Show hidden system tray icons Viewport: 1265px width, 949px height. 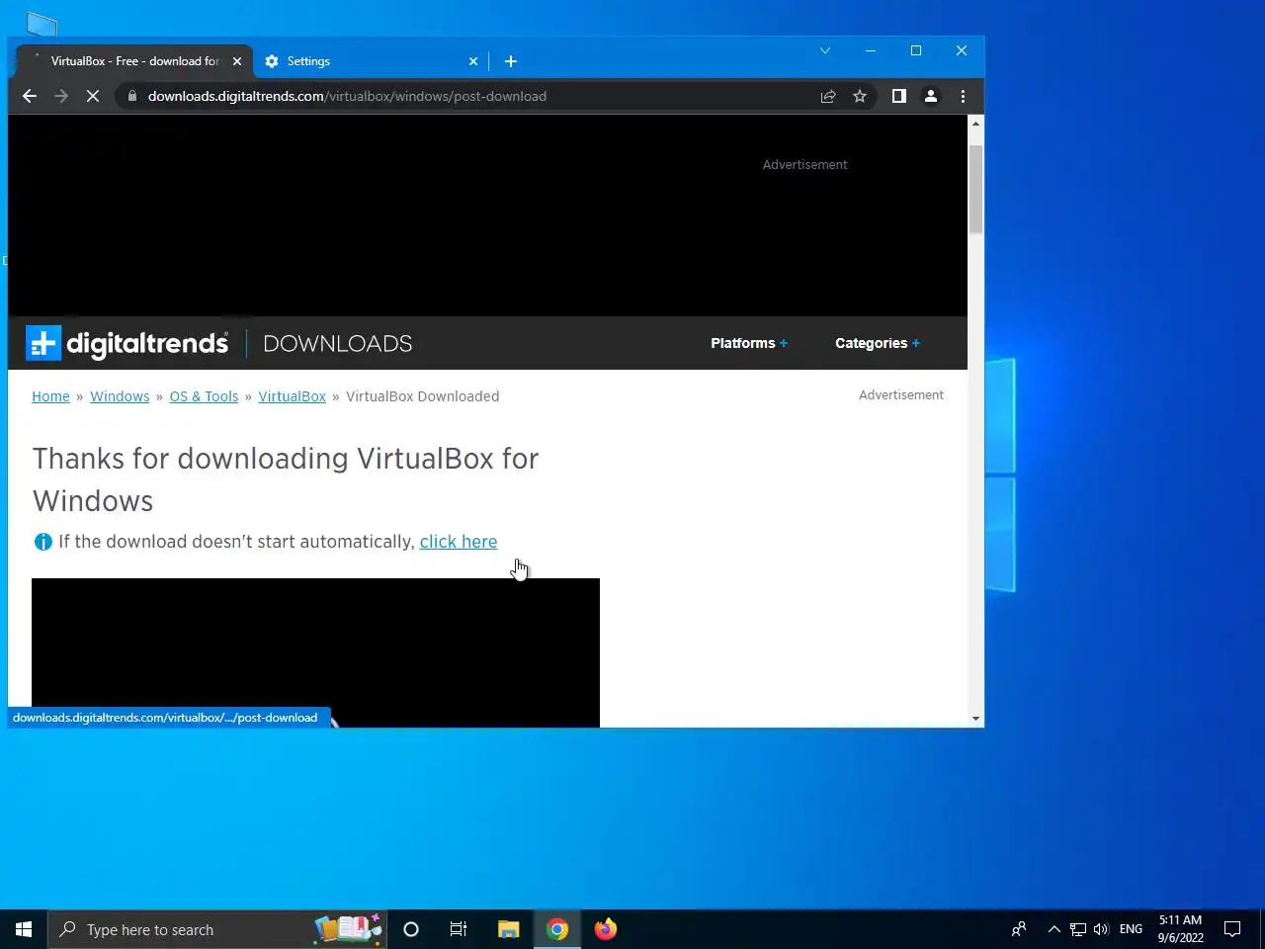coord(1054,929)
